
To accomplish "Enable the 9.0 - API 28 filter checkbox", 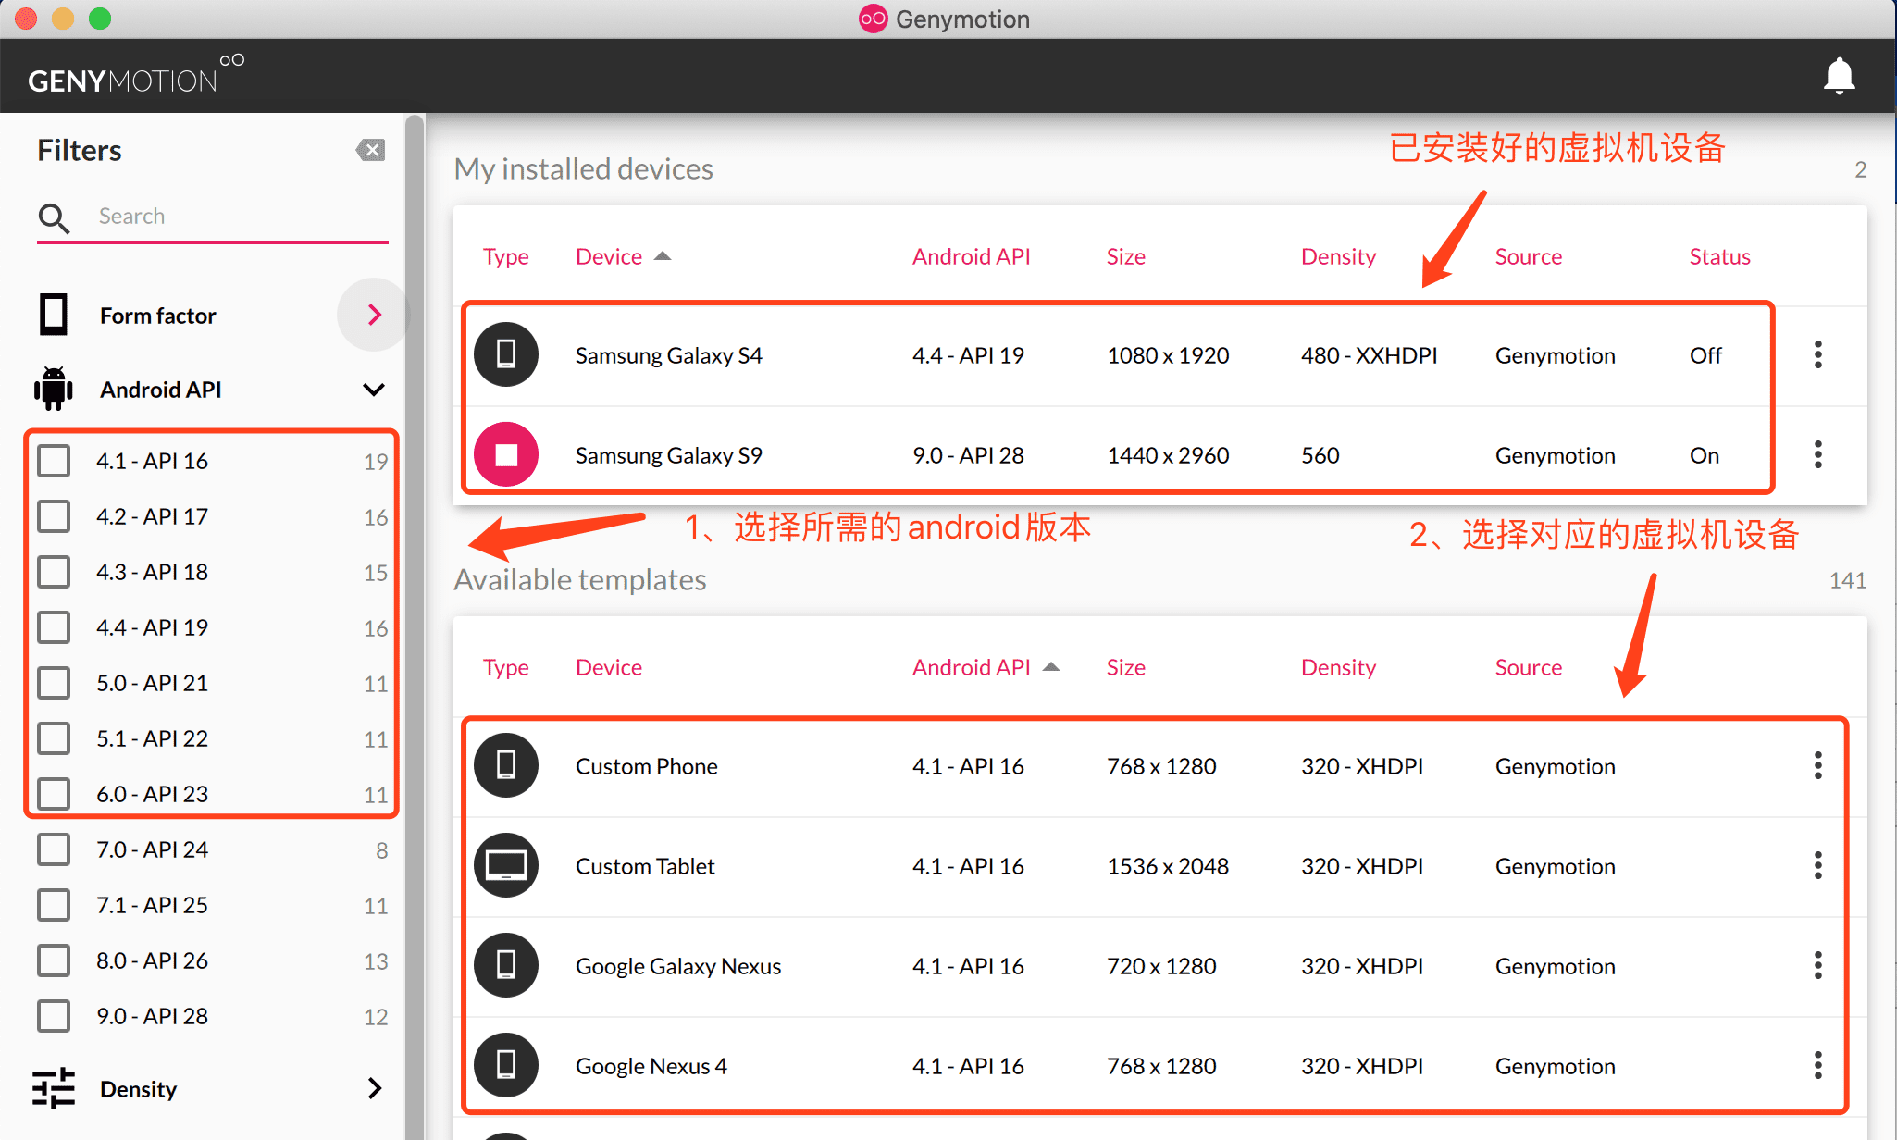I will 54,1016.
